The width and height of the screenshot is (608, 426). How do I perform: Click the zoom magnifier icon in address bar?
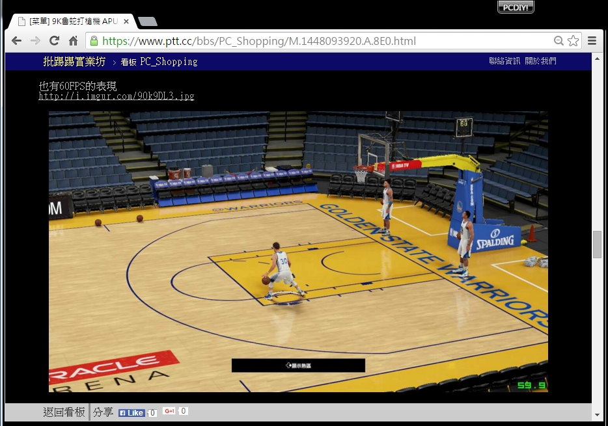(x=559, y=41)
